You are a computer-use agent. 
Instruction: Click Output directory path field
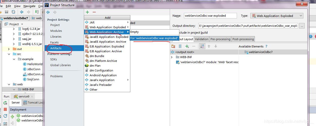click(248, 26)
